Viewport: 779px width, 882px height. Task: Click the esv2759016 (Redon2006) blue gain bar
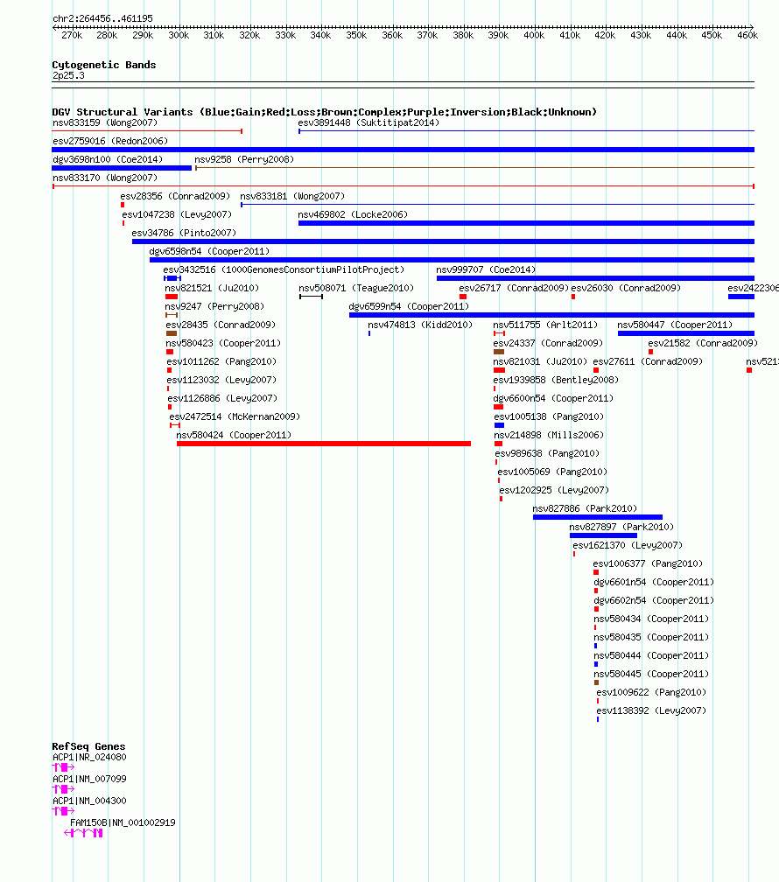tap(403, 150)
